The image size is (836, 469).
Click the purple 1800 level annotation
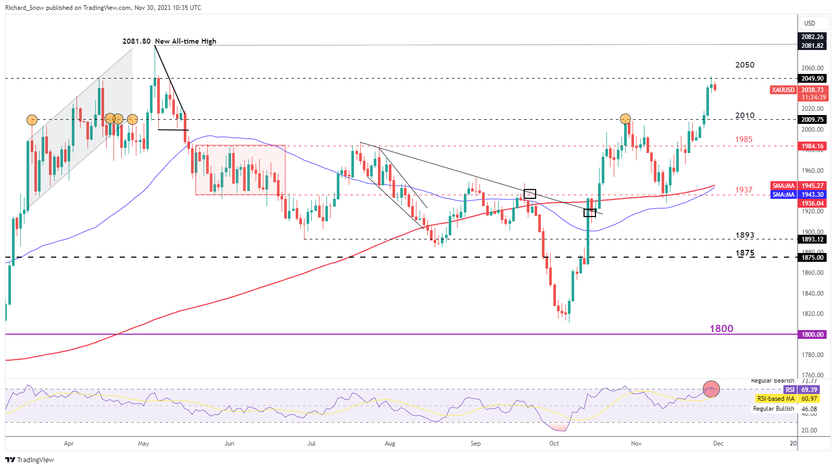tap(721, 328)
